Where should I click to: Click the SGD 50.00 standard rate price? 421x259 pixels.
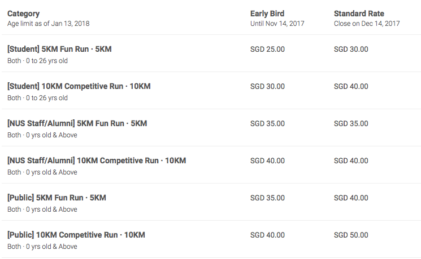click(x=351, y=235)
